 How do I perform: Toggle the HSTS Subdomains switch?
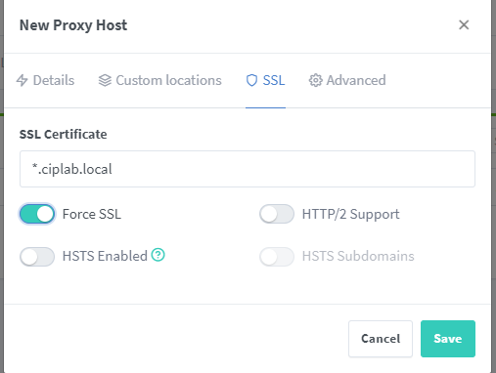(277, 257)
